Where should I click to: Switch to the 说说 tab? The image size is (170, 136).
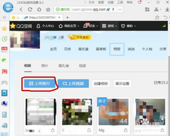[x=131, y=49]
